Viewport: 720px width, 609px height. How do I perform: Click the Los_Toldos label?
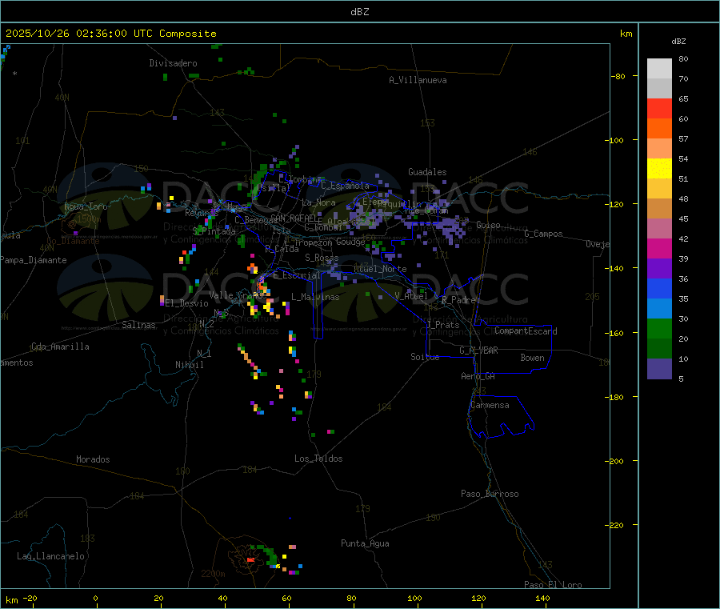(318, 459)
